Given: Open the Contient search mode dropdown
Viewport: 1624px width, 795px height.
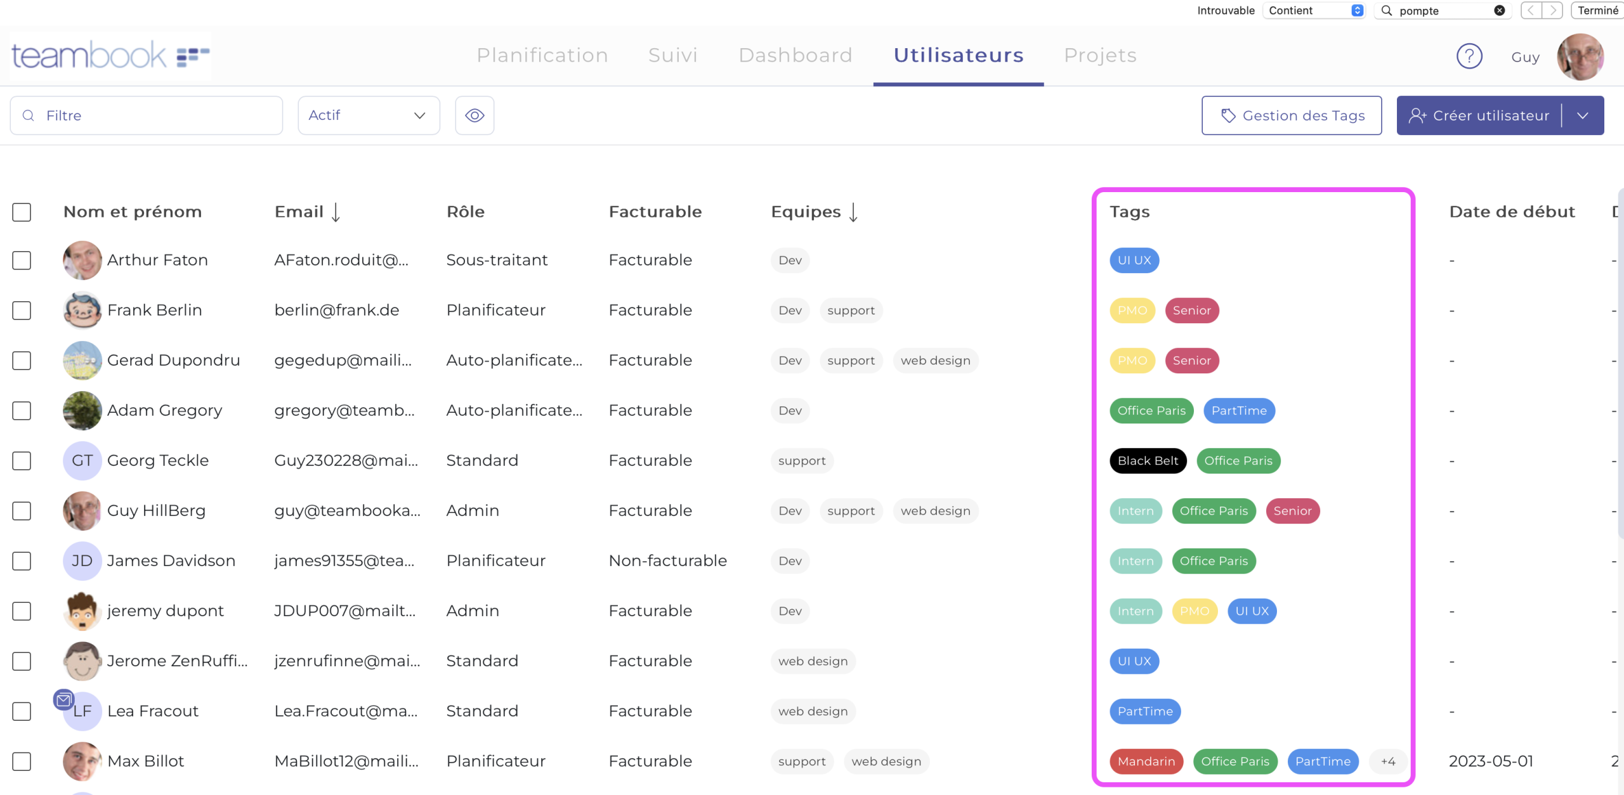Looking at the screenshot, I should [x=1315, y=10].
